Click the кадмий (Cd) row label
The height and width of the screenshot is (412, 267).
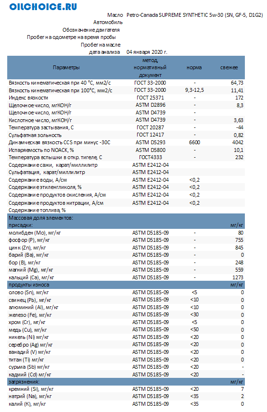[x=30, y=375]
